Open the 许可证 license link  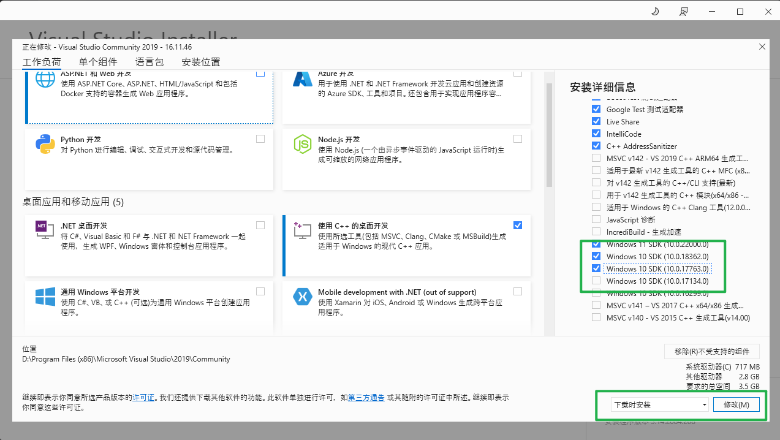143,398
